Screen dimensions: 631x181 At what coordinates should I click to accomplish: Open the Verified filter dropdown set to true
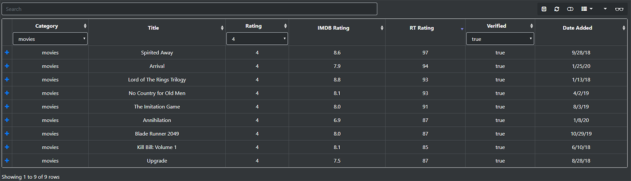pos(500,39)
